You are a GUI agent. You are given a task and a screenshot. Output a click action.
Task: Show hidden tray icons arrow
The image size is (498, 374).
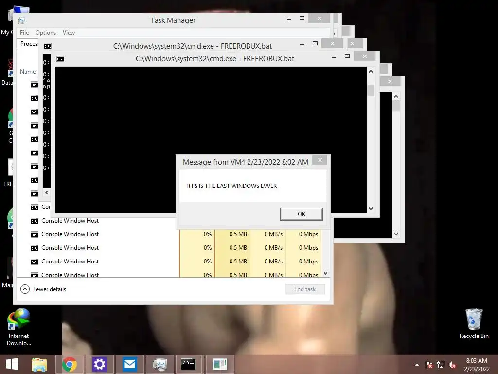pyautogui.click(x=417, y=365)
